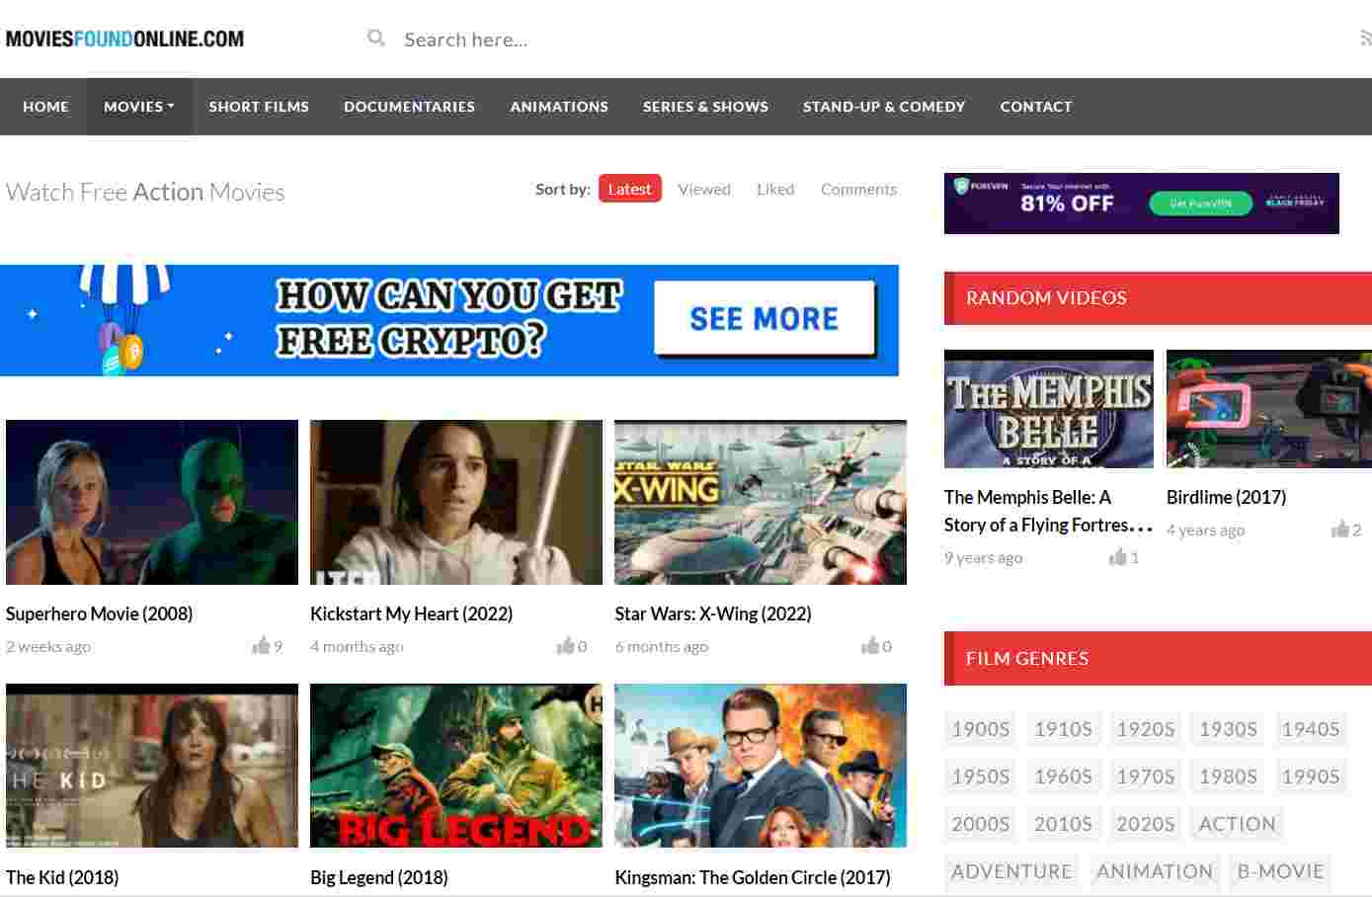This screenshot has width=1372, height=897.
Task: Sort movies by Viewed
Action: click(704, 189)
